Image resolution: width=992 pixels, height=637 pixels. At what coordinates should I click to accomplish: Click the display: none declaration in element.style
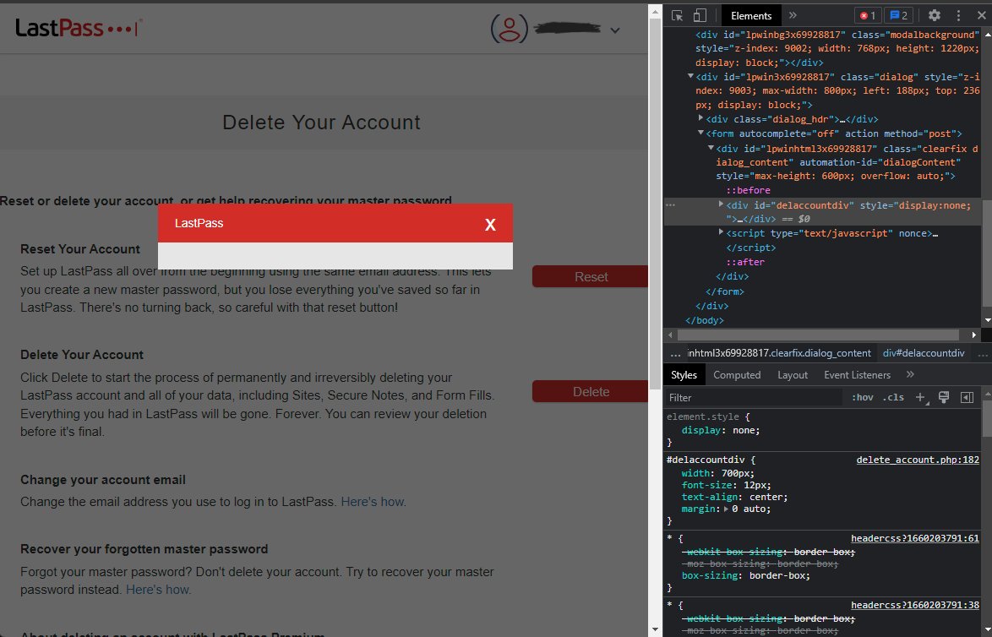click(x=721, y=430)
